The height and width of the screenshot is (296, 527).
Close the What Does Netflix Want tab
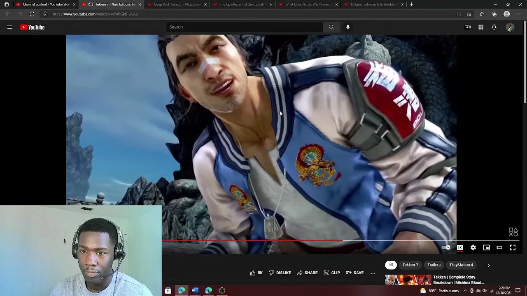click(x=337, y=5)
